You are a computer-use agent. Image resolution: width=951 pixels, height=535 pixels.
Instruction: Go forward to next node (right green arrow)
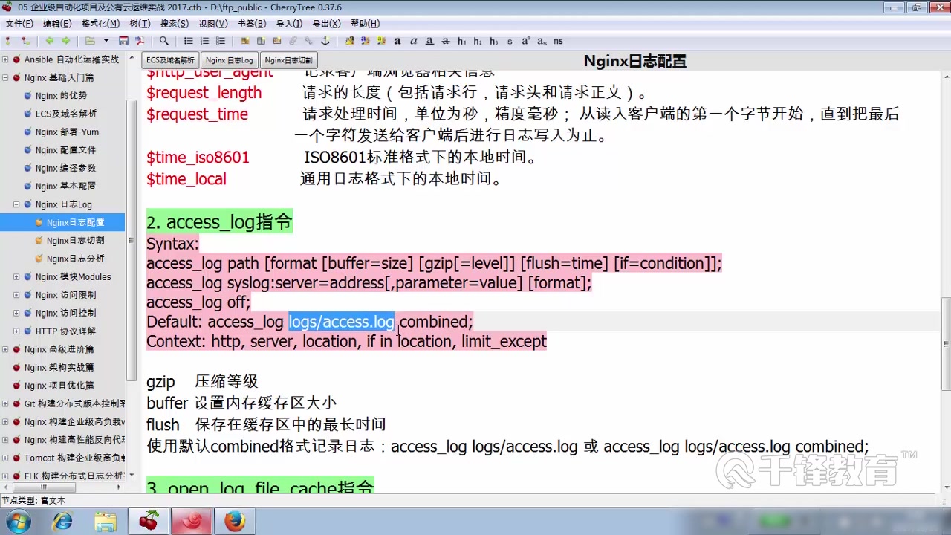click(66, 41)
